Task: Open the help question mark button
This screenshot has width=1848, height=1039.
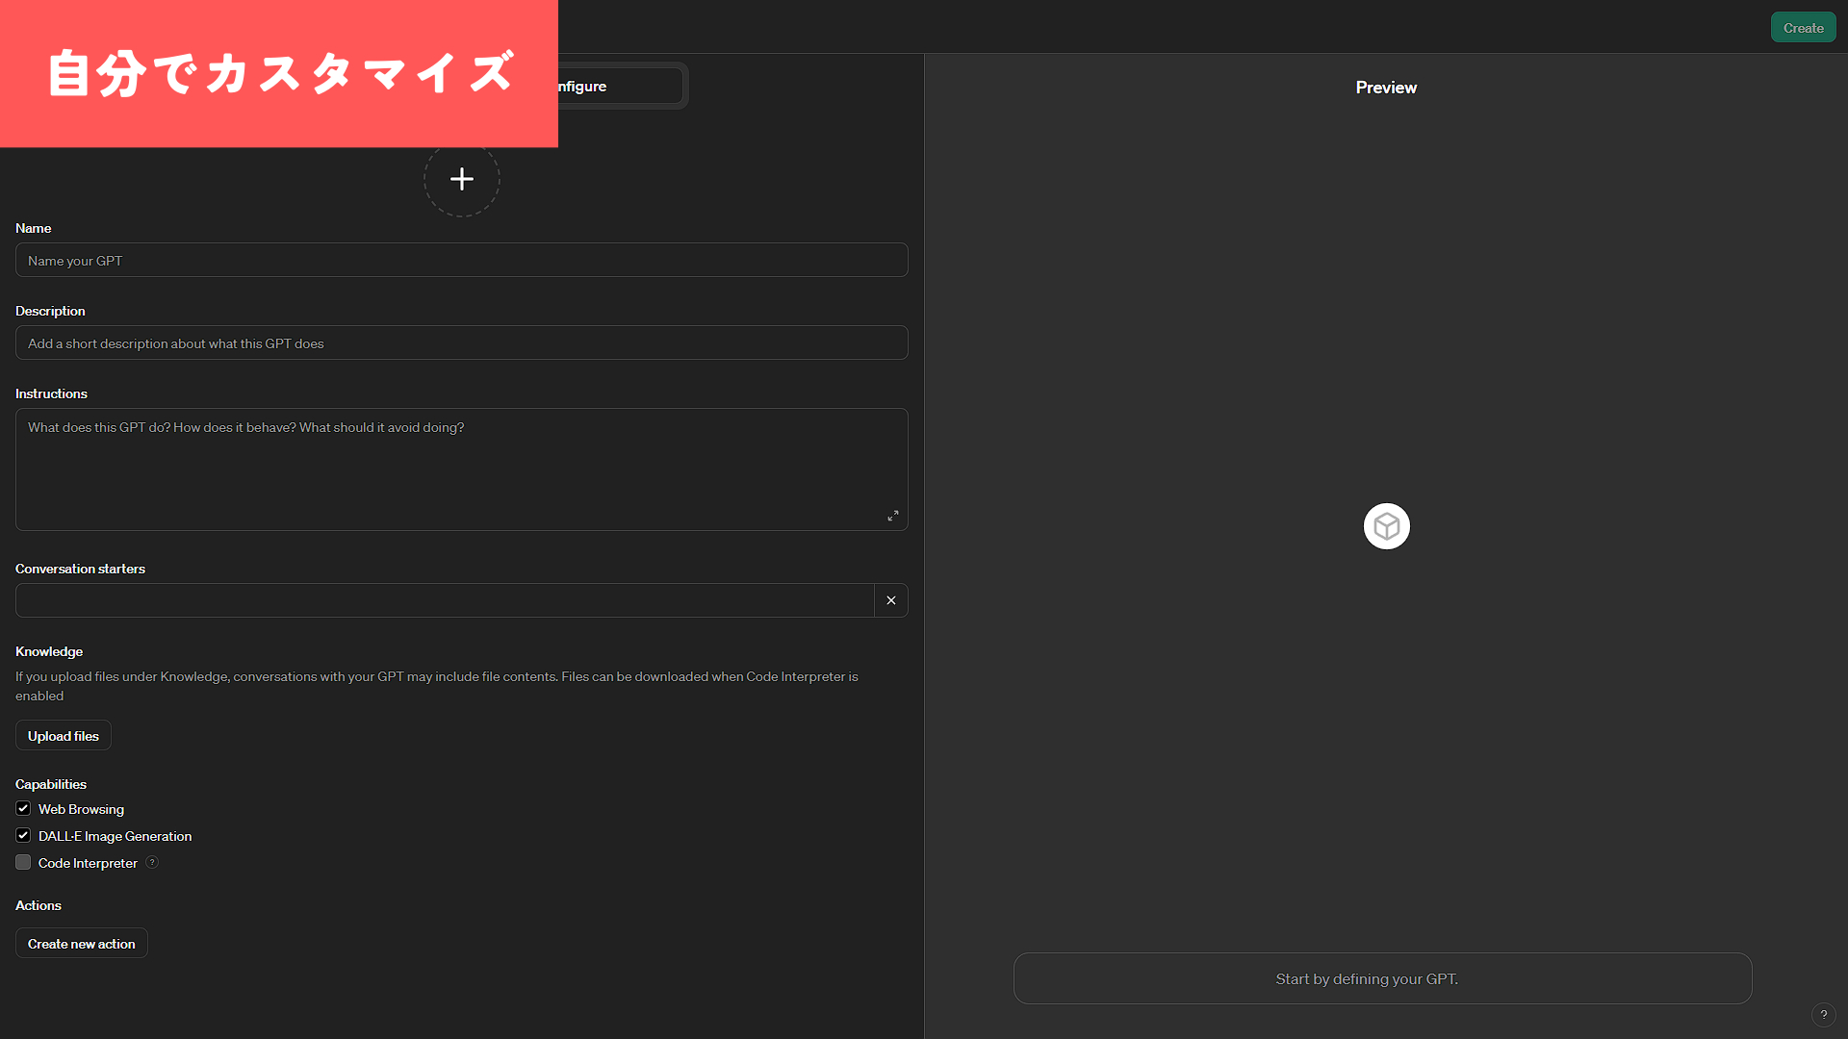Action: (1823, 1015)
